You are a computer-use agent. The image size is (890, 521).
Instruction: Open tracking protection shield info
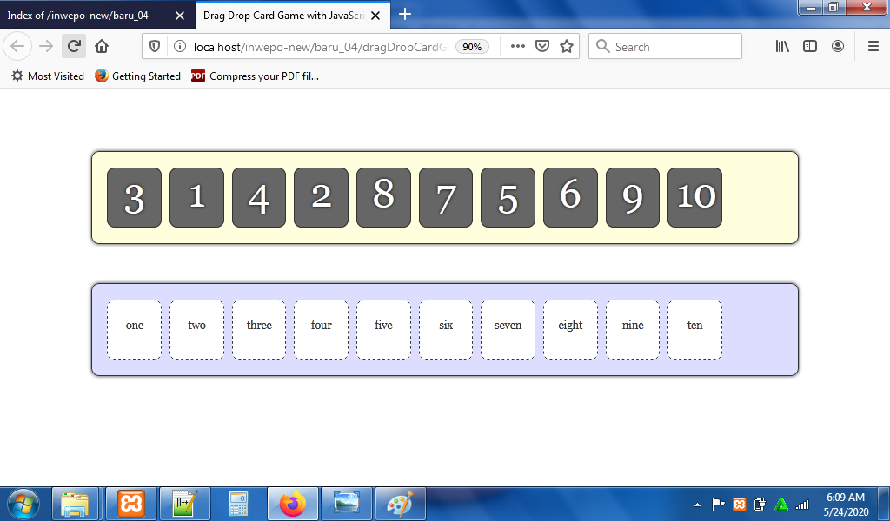tap(155, 47)
